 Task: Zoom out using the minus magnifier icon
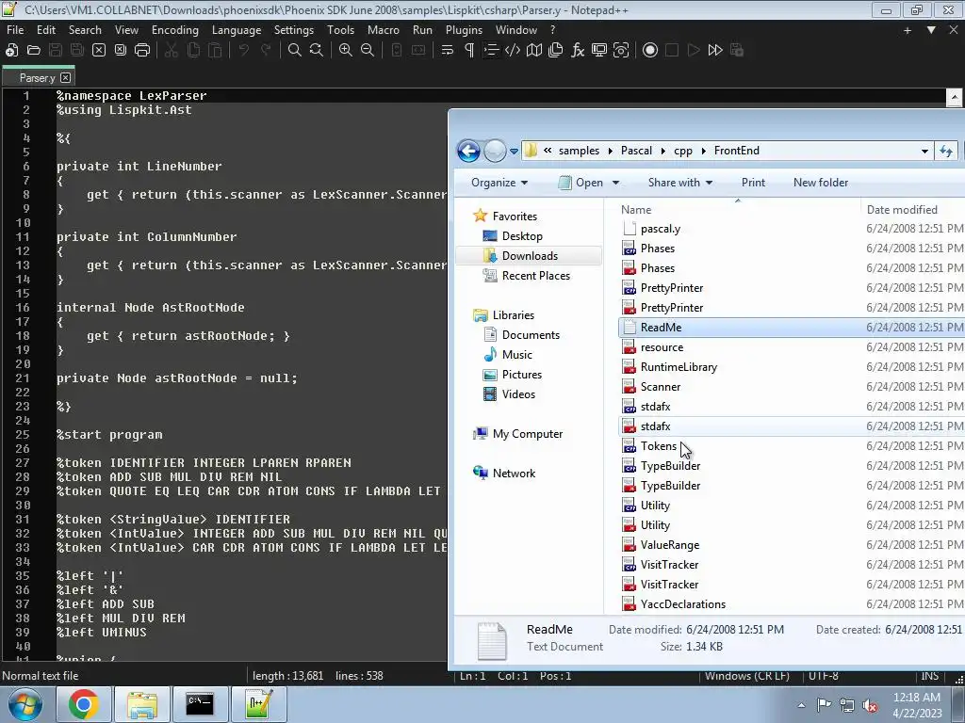point(368,51)
